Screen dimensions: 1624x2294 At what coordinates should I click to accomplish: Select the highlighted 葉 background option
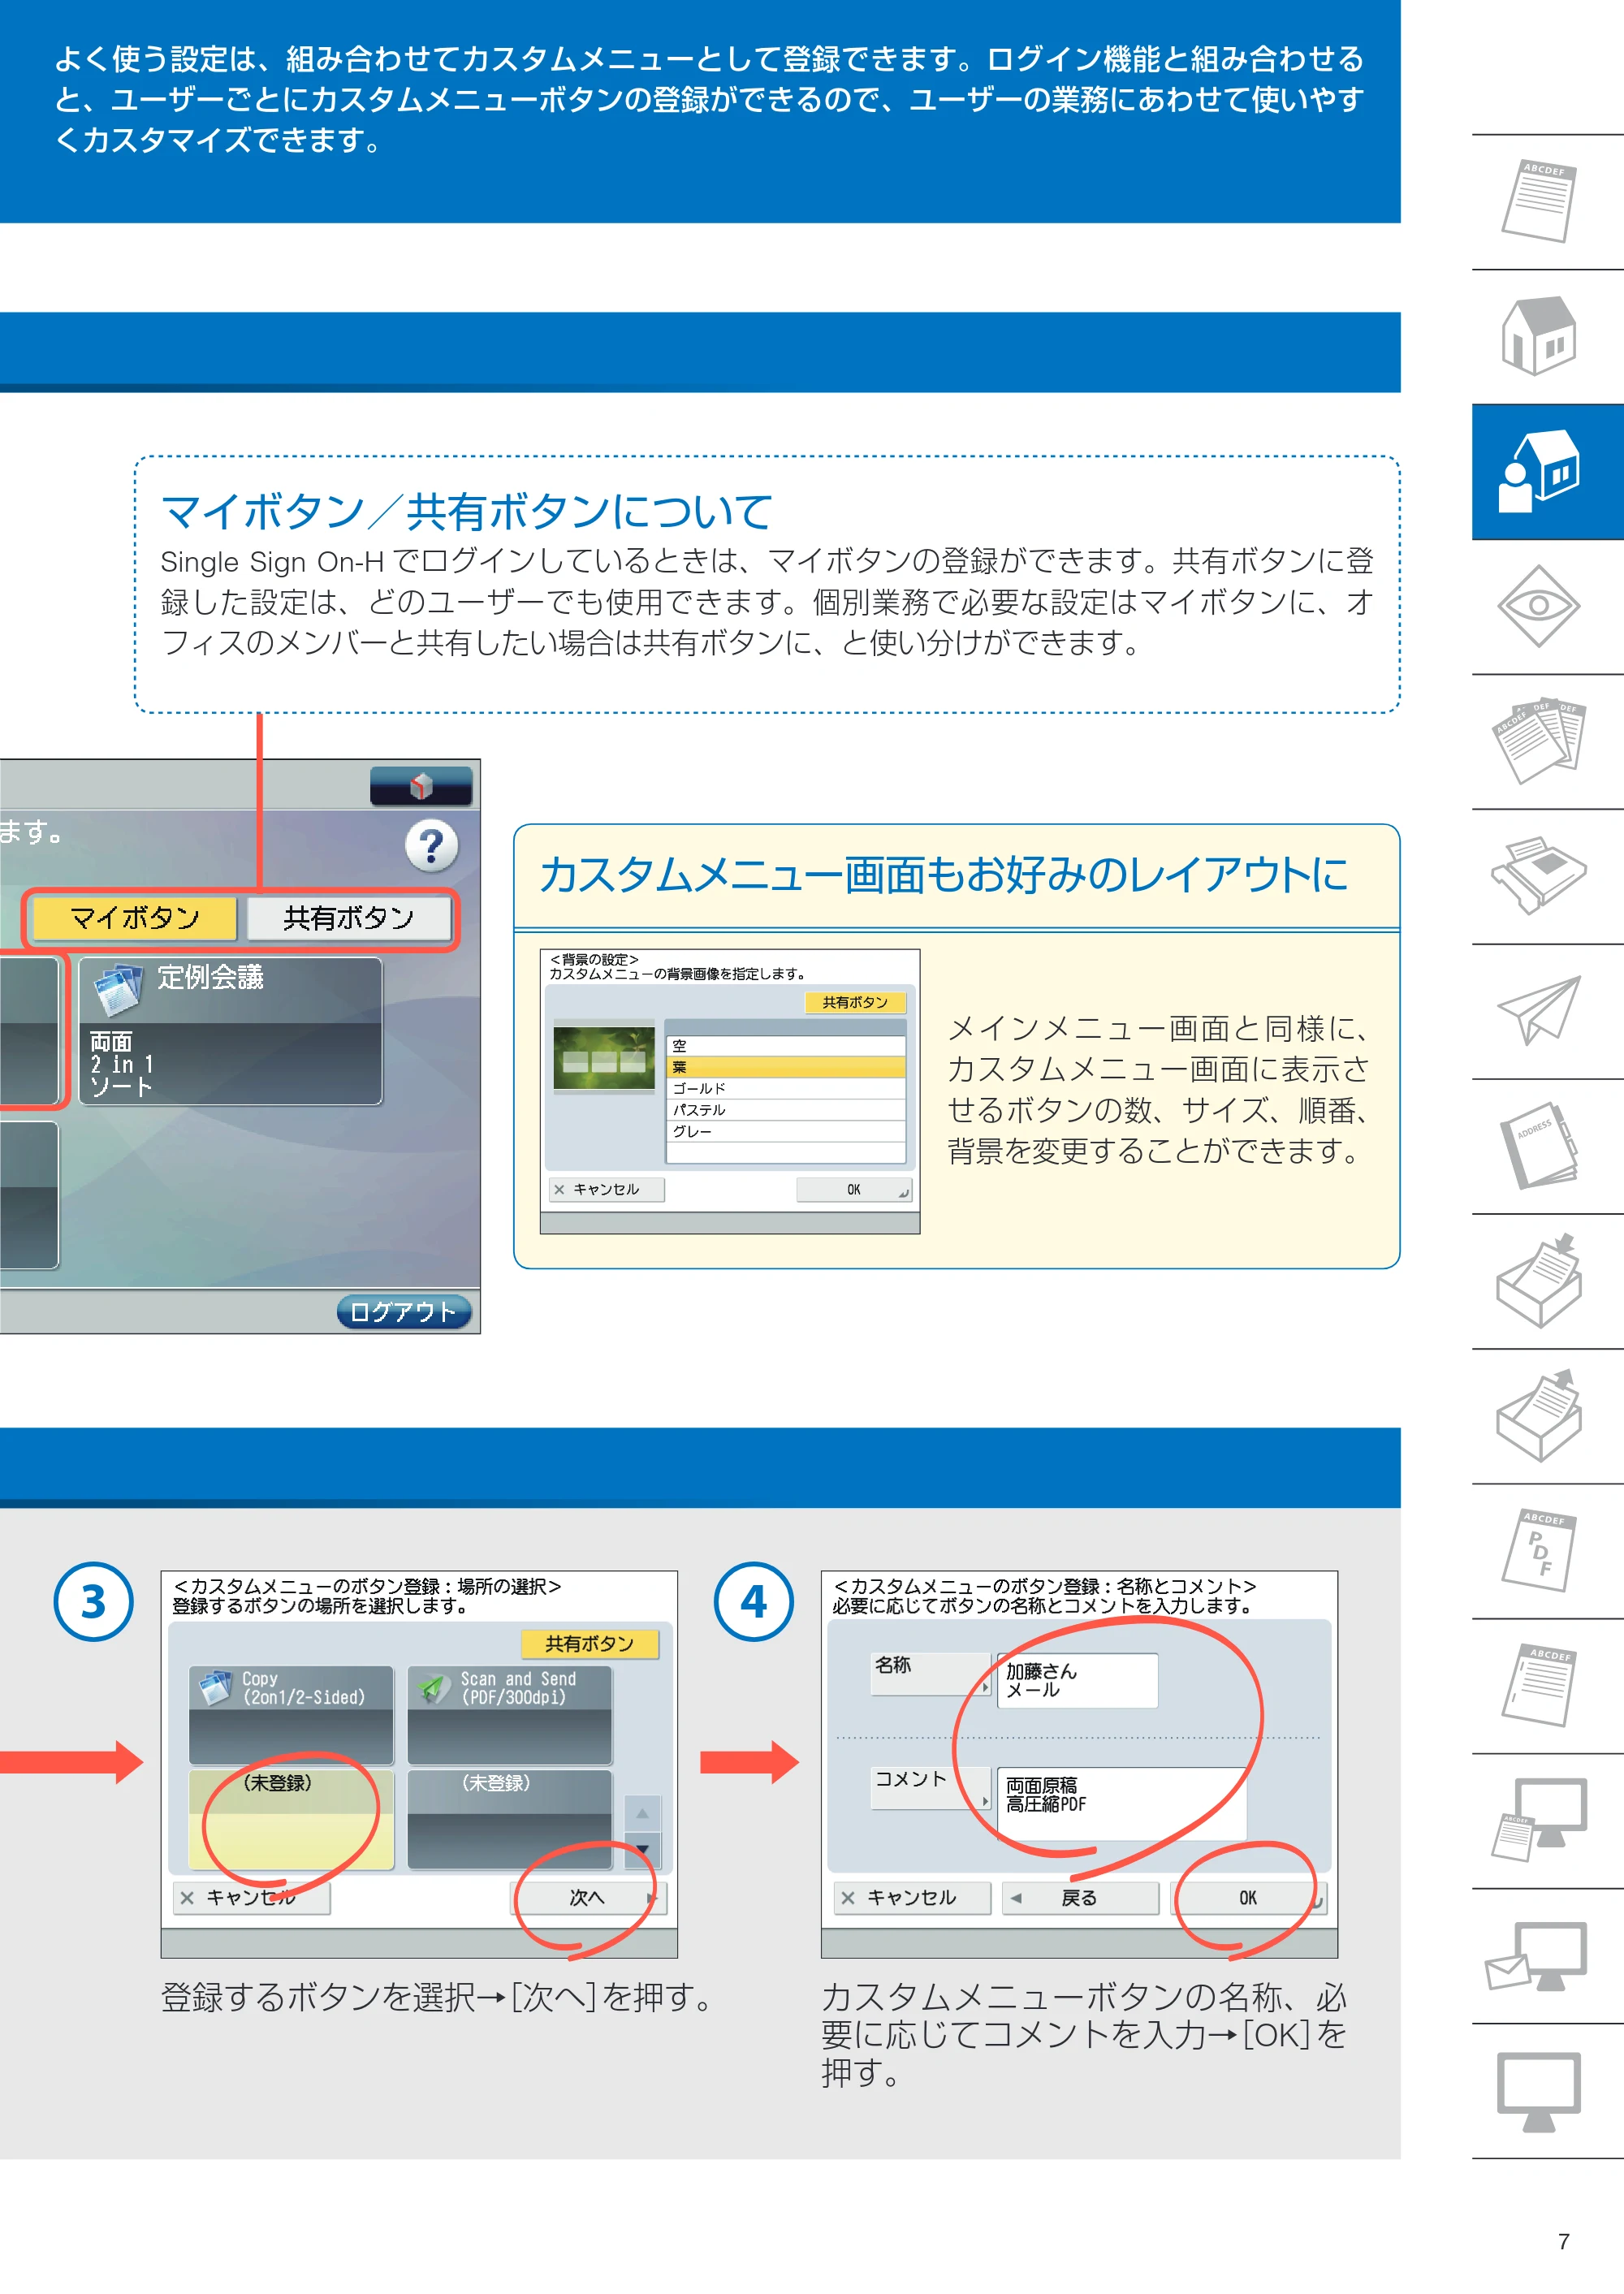pos(786,1067)
